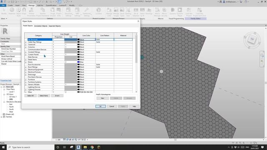Viewport: 267px width, 150px height.
Task: Select Level 1 in Project Browser
Action: pos(12,92)
